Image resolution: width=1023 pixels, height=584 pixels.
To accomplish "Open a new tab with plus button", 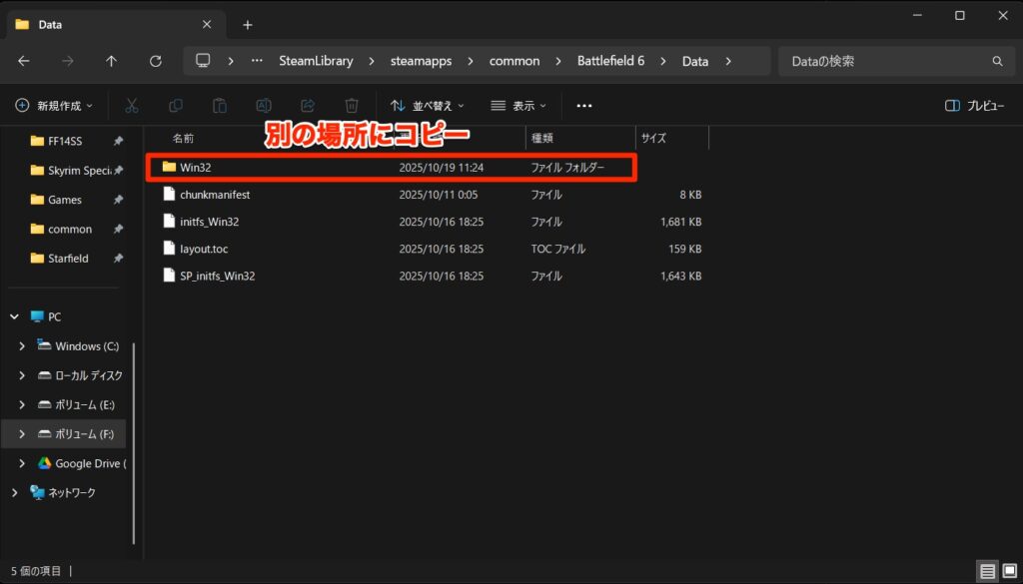I will 248,25.
